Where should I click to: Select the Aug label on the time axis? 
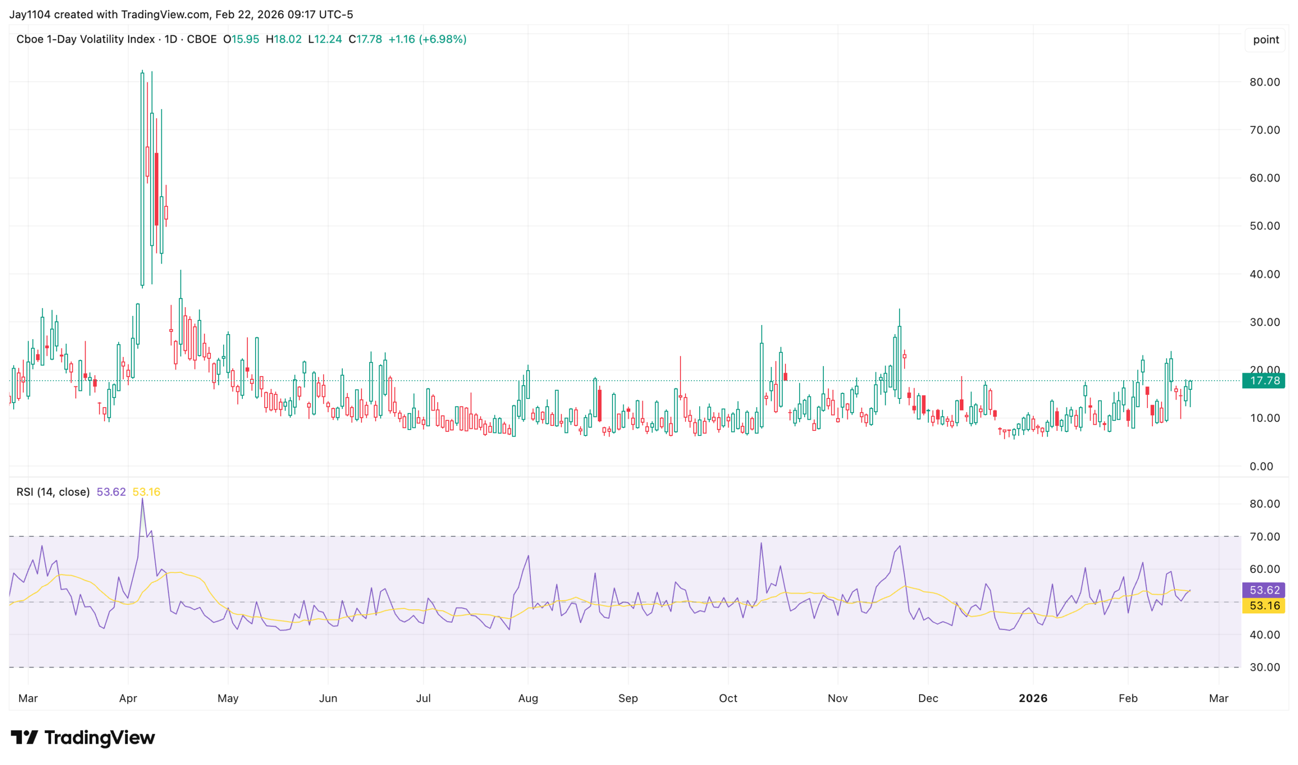click(x=528, y=698)
